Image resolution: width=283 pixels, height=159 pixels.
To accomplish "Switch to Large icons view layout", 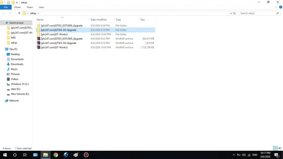I will click(280, 148).
